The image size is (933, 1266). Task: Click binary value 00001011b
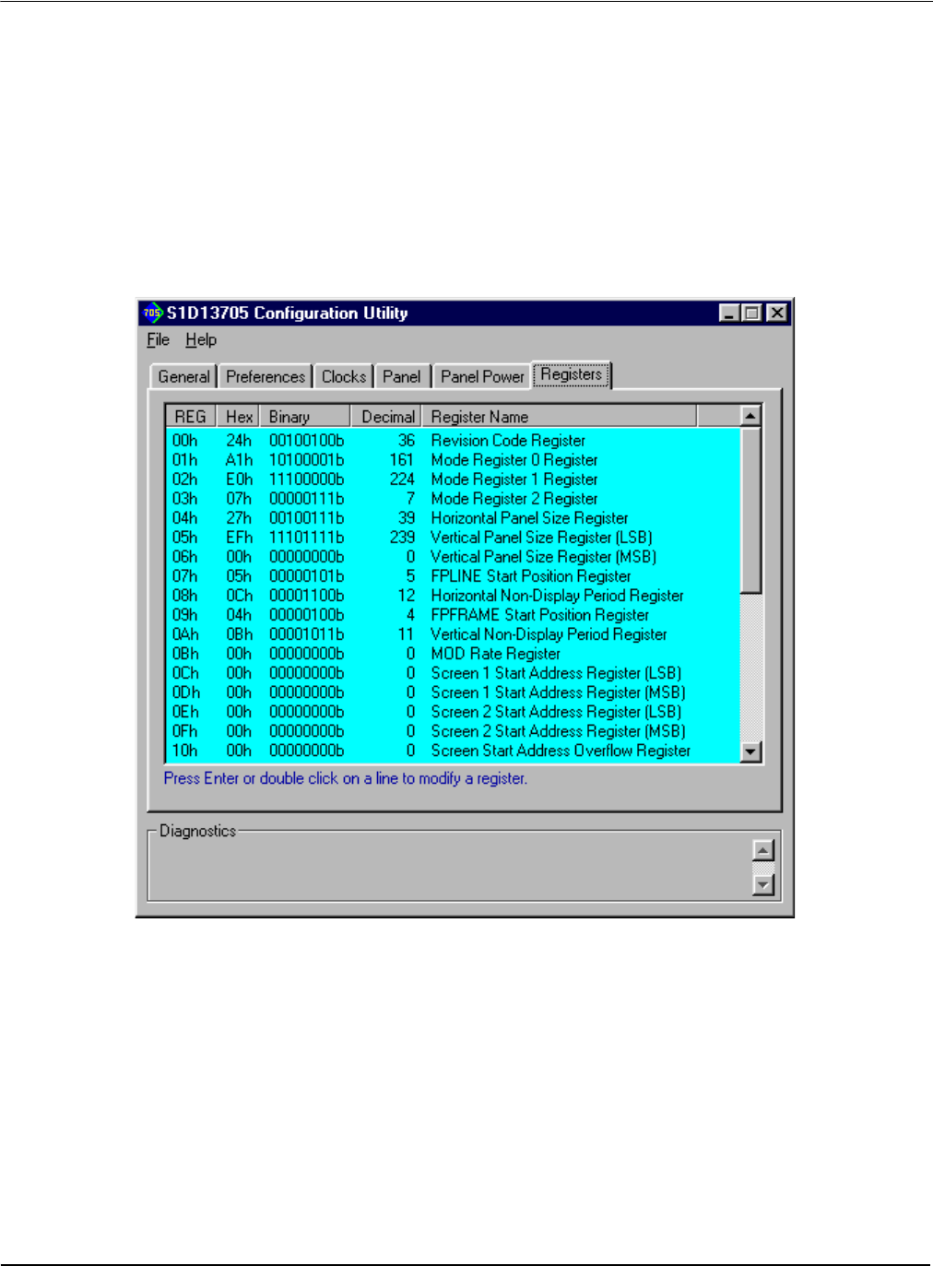[x=306, y=634]
